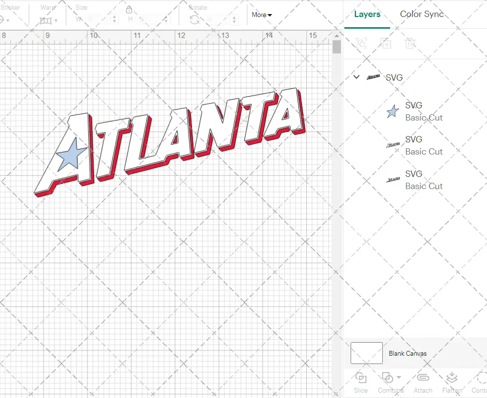Image resolution: width=487 pixels, height=398 pixels.
Task: Click the Blank Canvas label
Action: 408,353
